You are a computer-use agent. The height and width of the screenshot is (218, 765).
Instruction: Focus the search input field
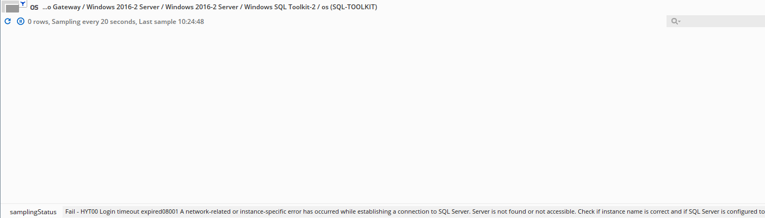[723, 21]
